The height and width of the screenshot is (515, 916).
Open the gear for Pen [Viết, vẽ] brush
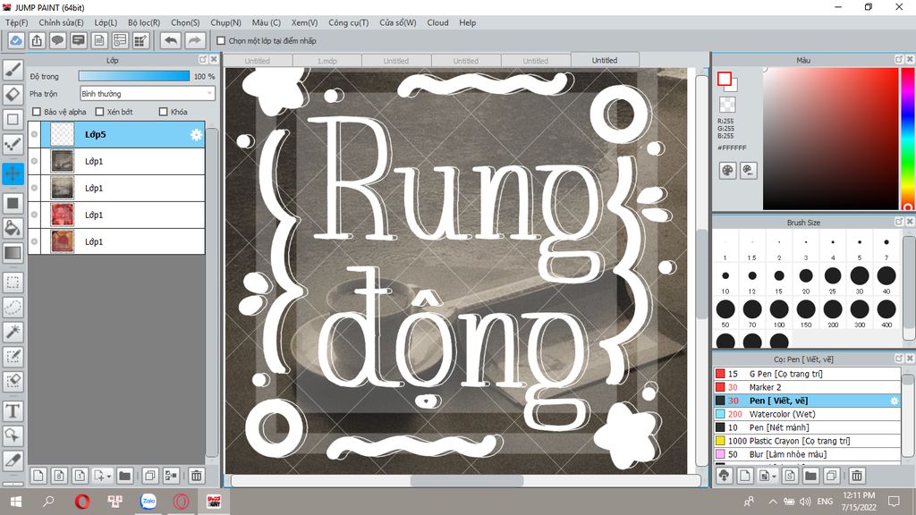[894, 401]
